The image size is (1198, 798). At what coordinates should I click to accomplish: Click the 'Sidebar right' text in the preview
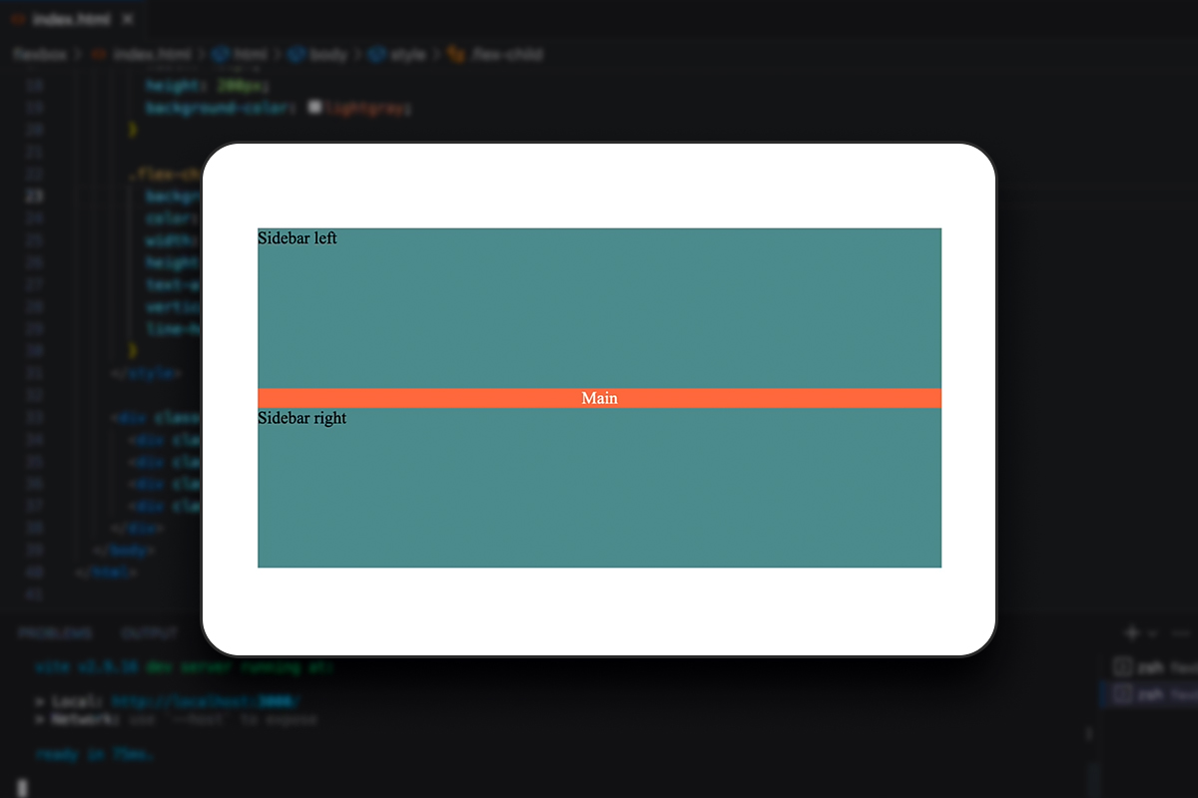tap(301, 418)
